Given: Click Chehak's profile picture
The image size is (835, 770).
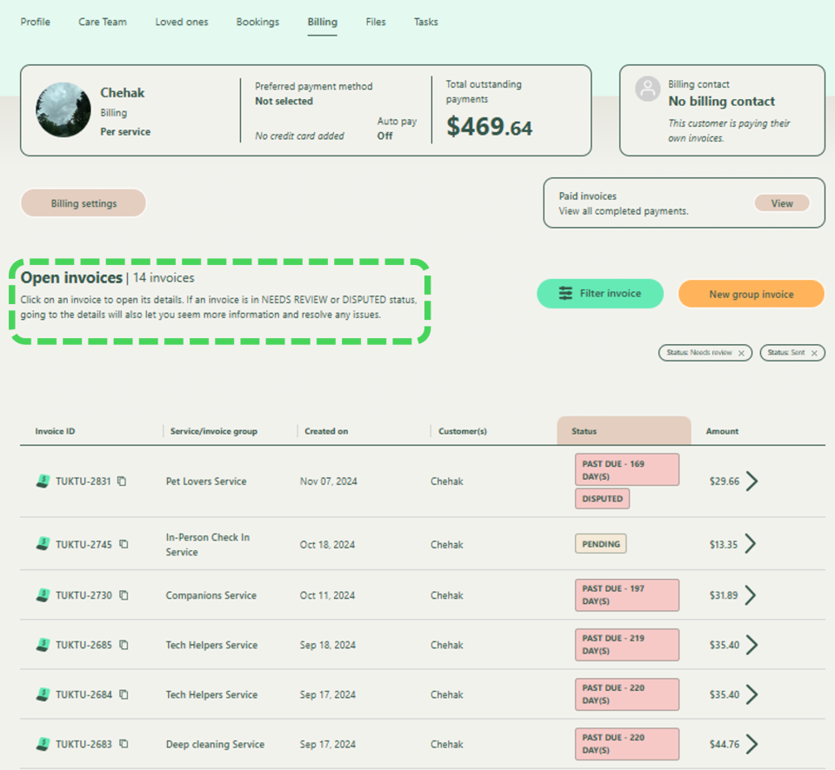Looking at the screenshot, I should coord(63,110).
